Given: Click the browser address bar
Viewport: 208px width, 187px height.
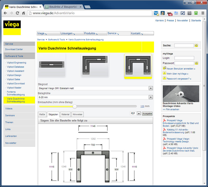Looking at the screenshot, I should pyautogui.click(x=90, y=13).
